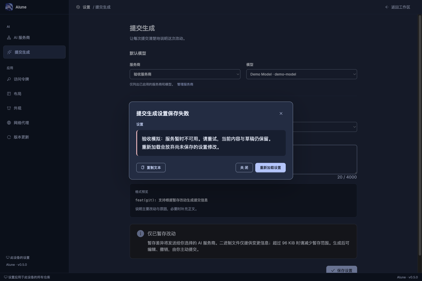The image size is (422, 281).
Task: Click Alune · v0.5.0 in status bar
Action: [407, 277]
